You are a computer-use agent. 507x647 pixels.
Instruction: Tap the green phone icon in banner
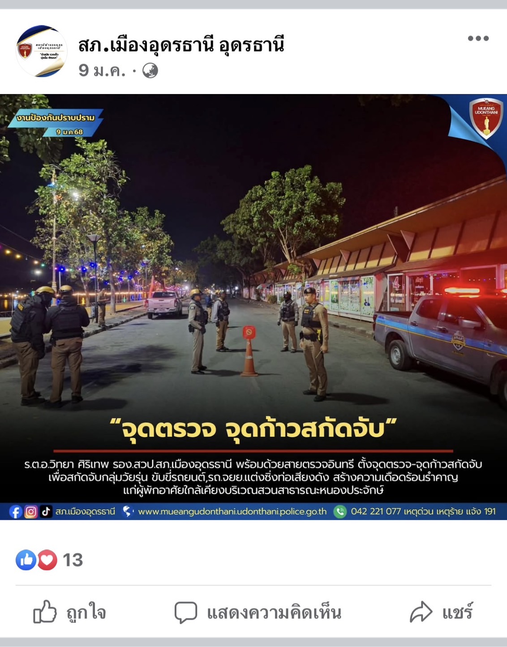click(x=340, y=511)
